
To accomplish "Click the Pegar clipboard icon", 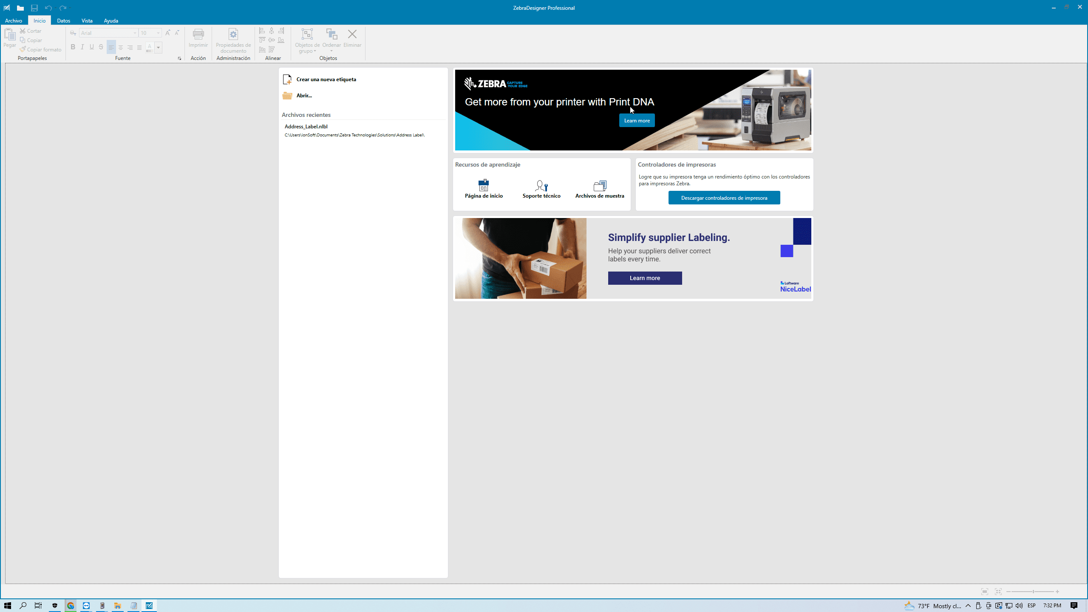I will (x=9, y=35).
